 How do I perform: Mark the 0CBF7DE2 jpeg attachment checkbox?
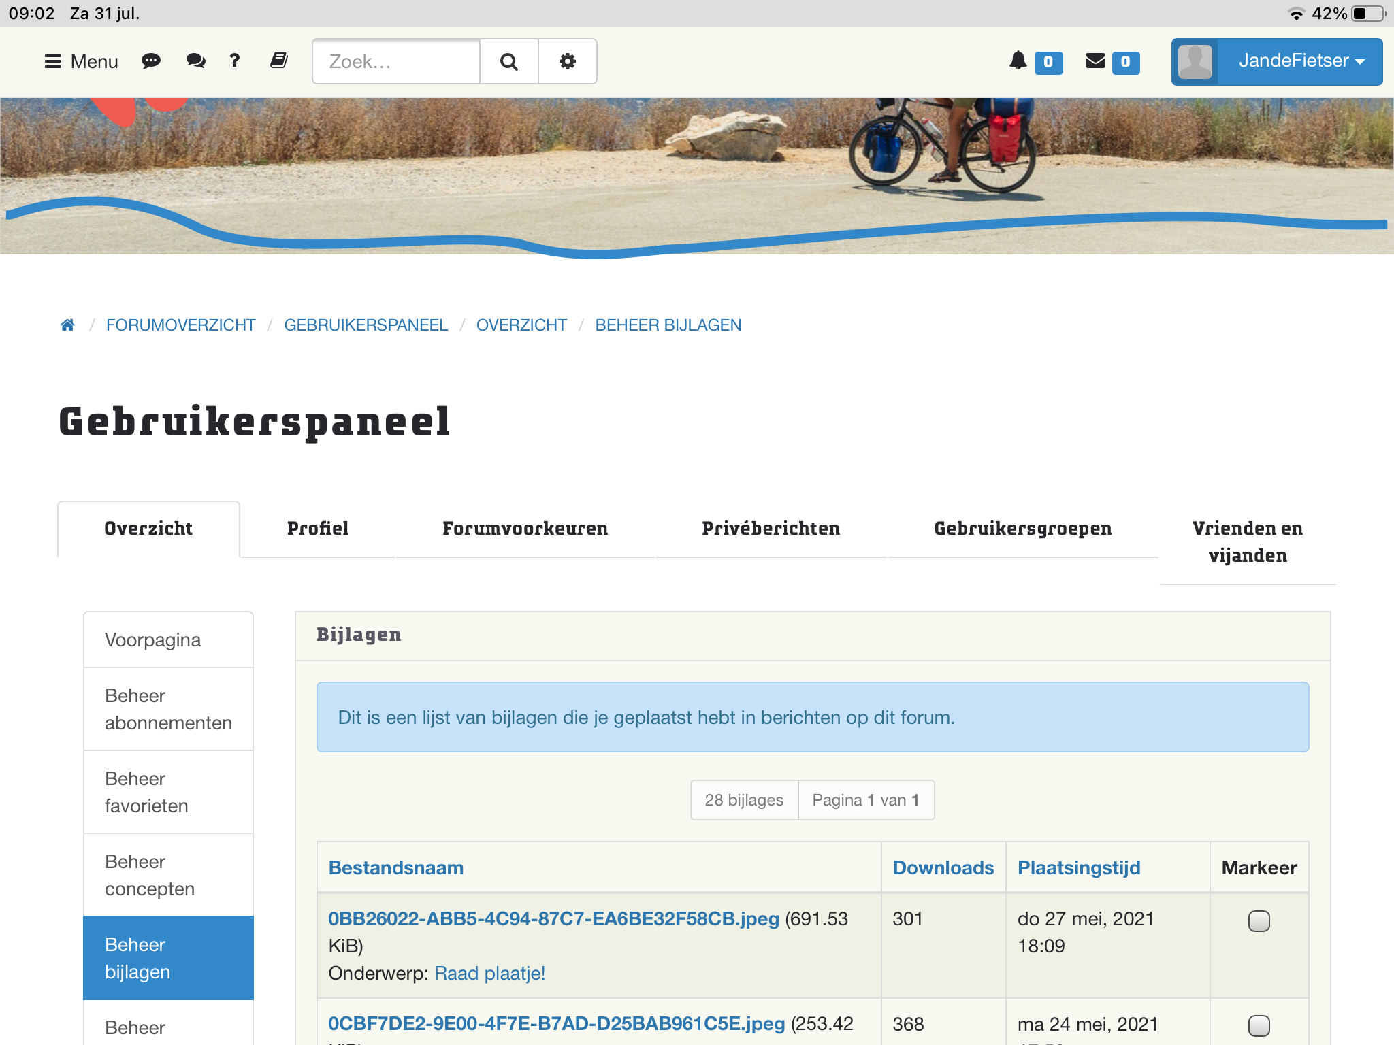1259,1025
